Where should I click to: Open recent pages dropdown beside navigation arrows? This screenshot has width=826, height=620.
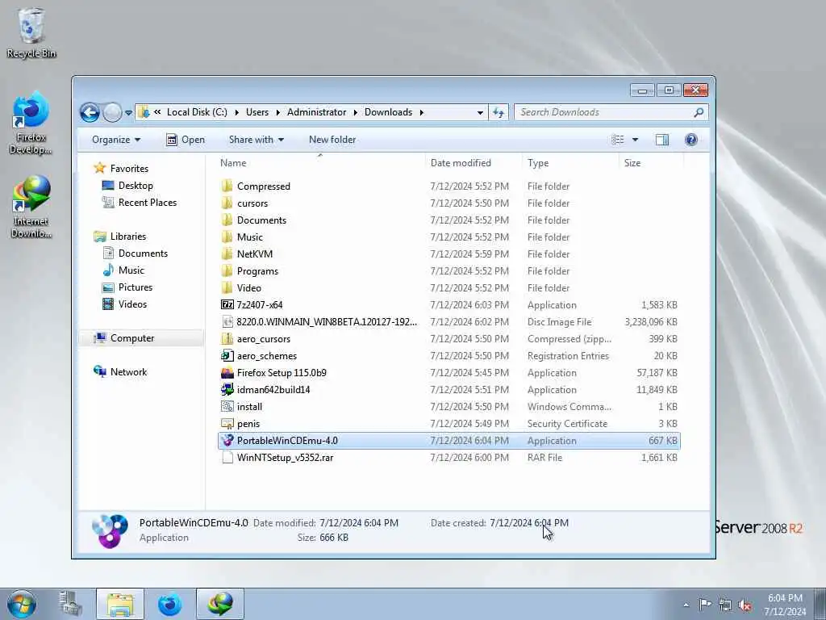(128, 113)
